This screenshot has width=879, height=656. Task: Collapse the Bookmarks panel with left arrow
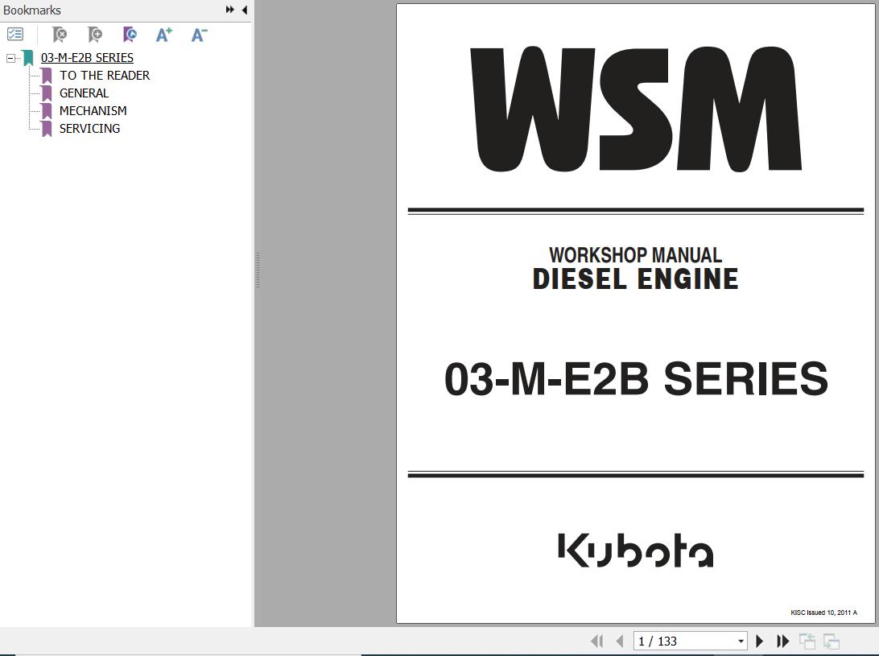pos(245,10)
